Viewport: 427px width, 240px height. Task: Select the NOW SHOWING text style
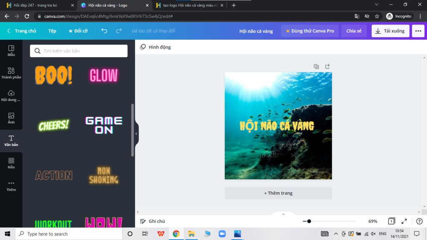(104, 175)
